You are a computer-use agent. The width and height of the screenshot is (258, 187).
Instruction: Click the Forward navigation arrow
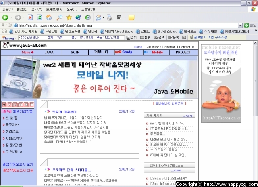pos(18,17)
